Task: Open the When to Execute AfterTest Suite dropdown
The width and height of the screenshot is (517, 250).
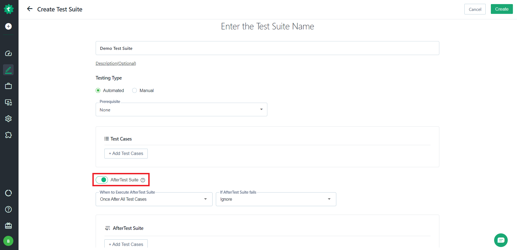Action: [154, 199]
